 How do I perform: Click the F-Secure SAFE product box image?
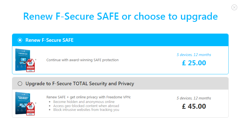coord(22,58)
